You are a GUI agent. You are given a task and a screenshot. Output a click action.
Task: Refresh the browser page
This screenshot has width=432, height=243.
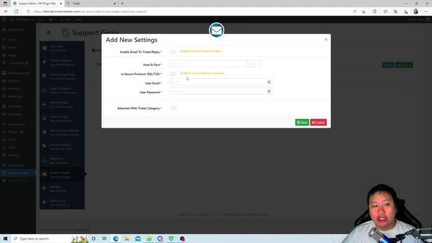tap(16, 11)
